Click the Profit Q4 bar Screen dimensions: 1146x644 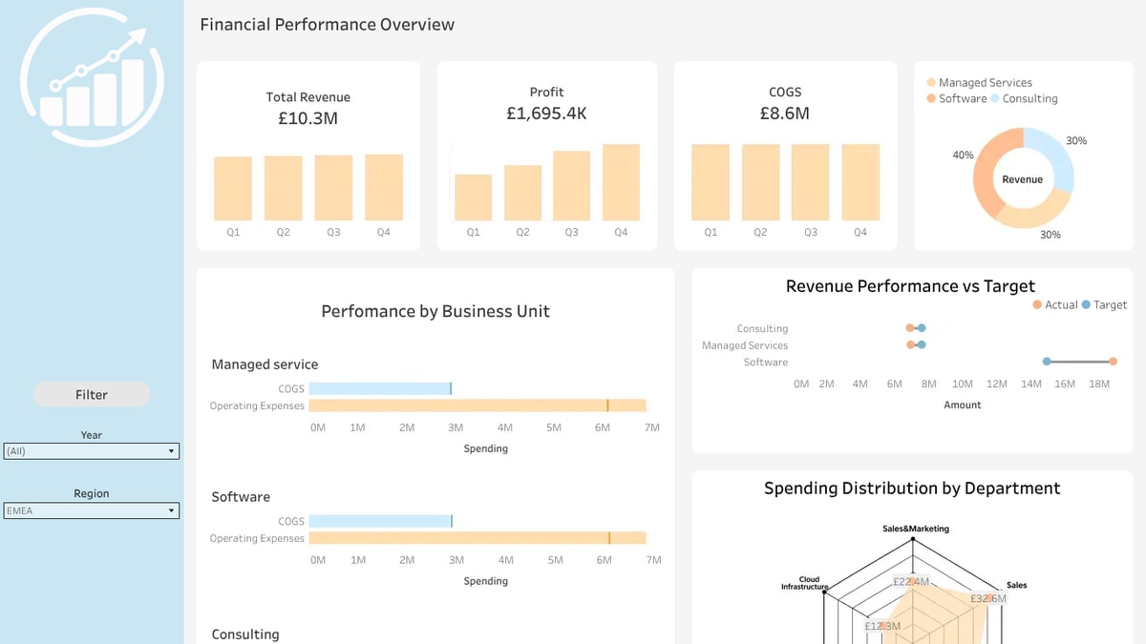tap(621, 183)
